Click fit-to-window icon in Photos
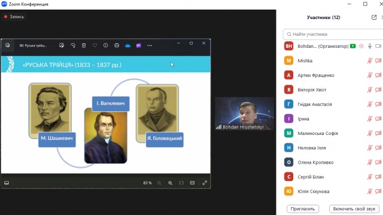383x215 pixels. point(181,183)
